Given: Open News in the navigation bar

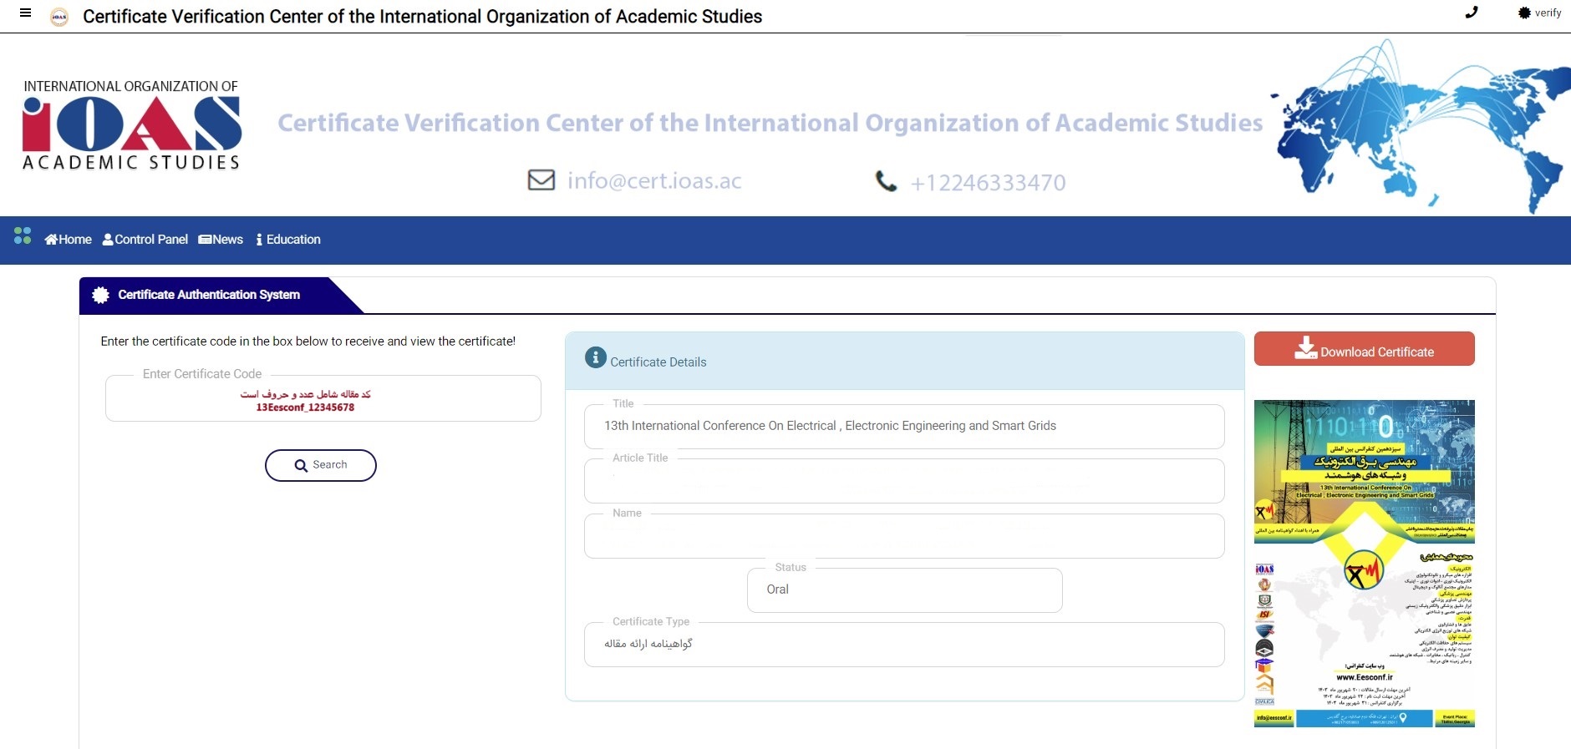Looking at the screenshot, I should [x=221, y=240].
